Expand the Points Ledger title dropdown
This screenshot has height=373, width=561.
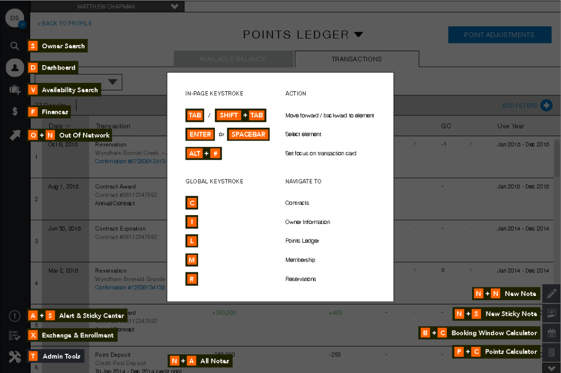click(x=359, y=35)
